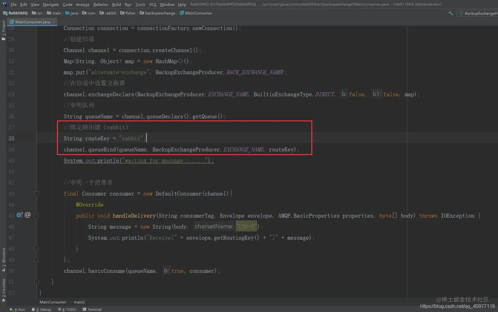Open the Structure tool window sidebar tab

pos(4,260)
